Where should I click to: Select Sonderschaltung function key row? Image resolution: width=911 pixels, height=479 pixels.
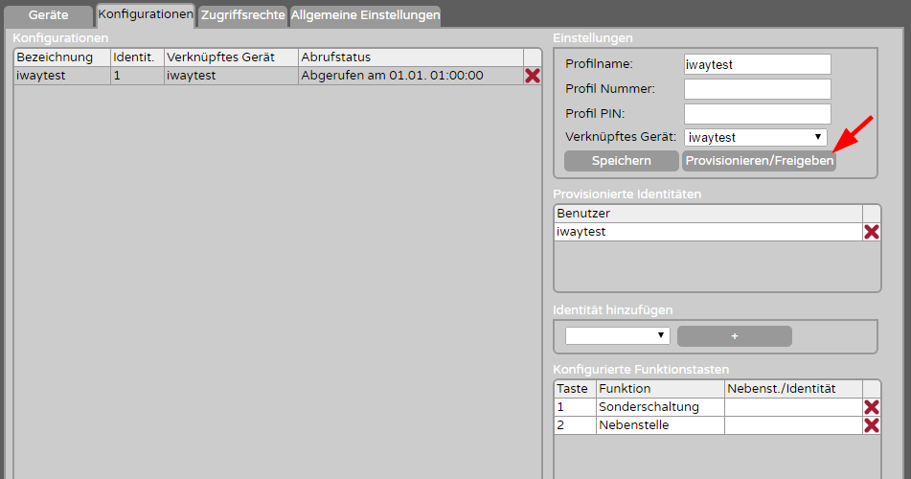(x=708, y=407)
